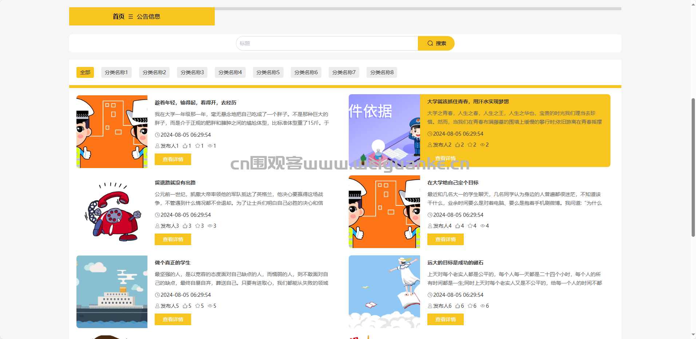Click the page vertical scrollbar thumb
Viewport: 696px width, 339px height.
pyautogui.click(x=693, y=167)
